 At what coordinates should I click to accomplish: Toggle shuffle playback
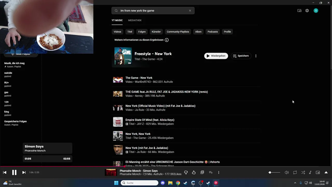(303, 172)
